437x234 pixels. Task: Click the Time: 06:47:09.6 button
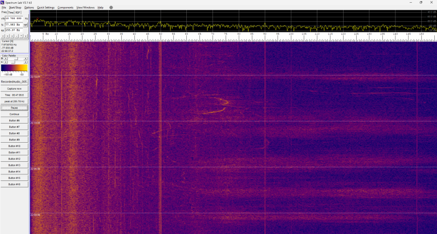point(14,95)
